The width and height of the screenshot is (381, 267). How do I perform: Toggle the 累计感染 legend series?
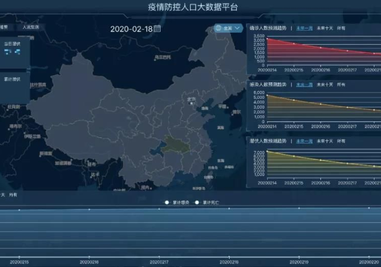(177, 202)
